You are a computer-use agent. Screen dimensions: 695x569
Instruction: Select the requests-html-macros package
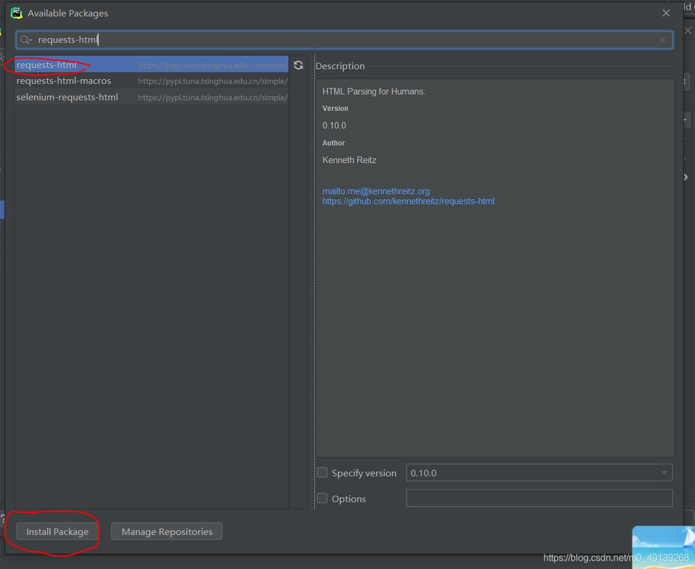(x=63, y=81)
